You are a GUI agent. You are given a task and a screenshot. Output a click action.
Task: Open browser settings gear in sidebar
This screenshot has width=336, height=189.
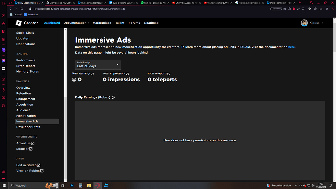(4, 106)
